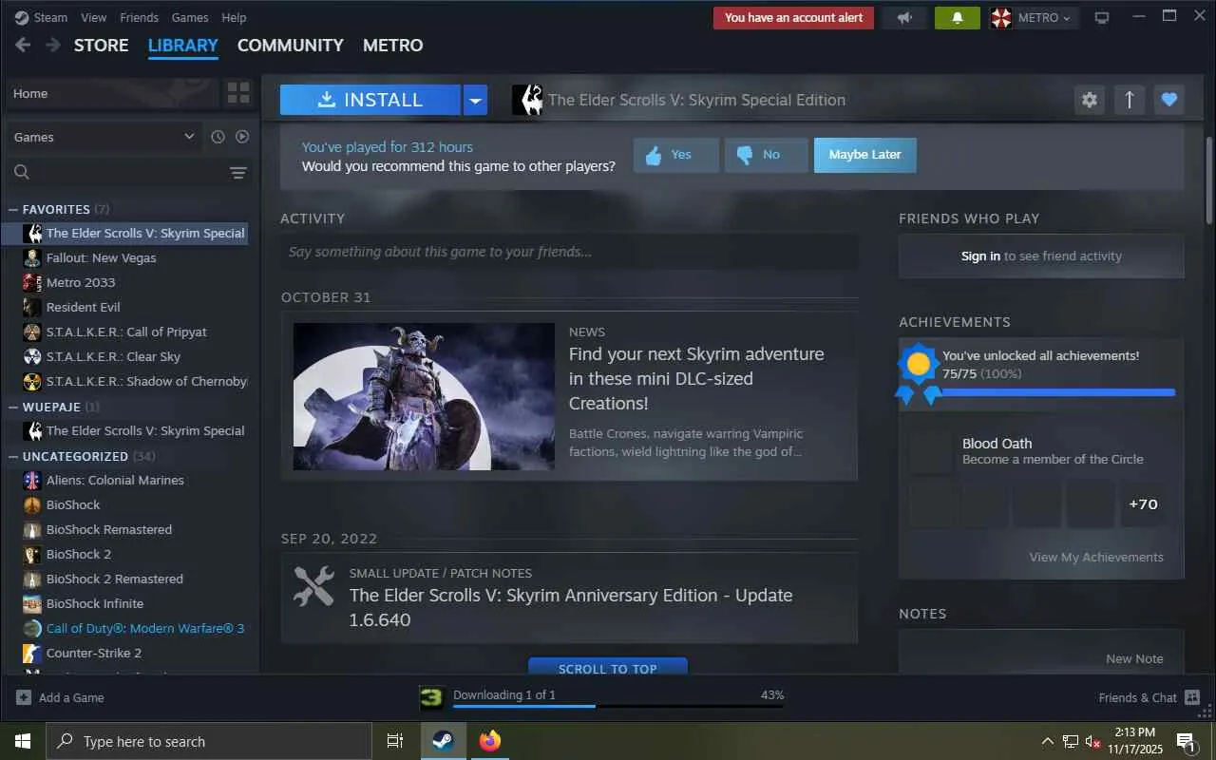Click the blue INSTALL button

click(x=370, y=100)
